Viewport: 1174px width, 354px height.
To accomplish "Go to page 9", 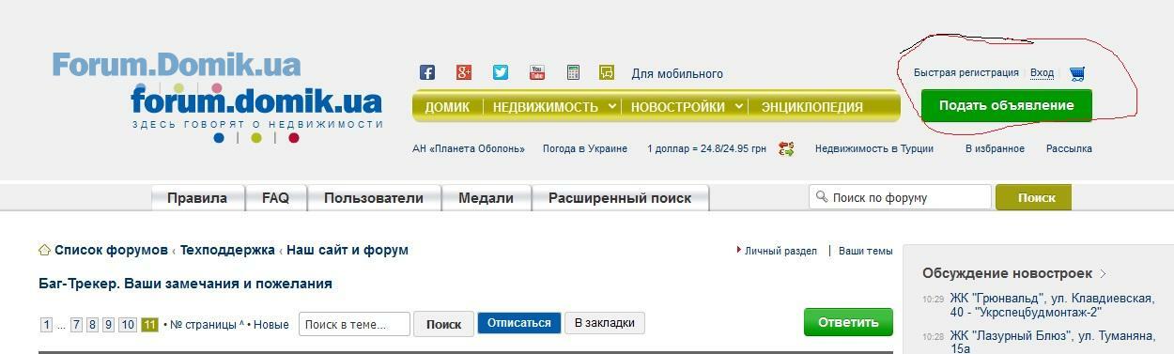I will [x=108, y=325].
